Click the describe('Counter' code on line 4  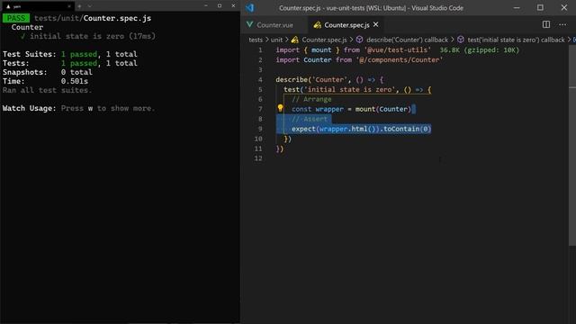tap(311, 80)
